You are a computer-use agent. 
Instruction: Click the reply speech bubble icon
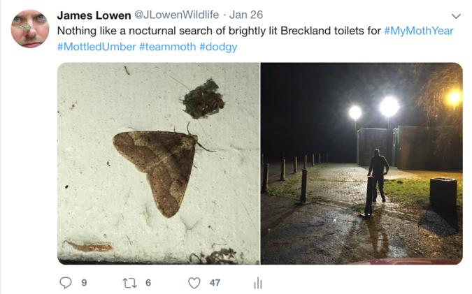66,283
